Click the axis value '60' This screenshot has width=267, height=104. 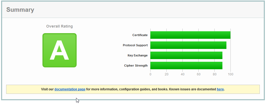pos(199,74)
